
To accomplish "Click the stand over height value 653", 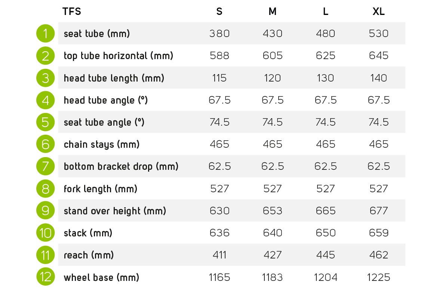I will pyautogui.click(x=272, y=211).
